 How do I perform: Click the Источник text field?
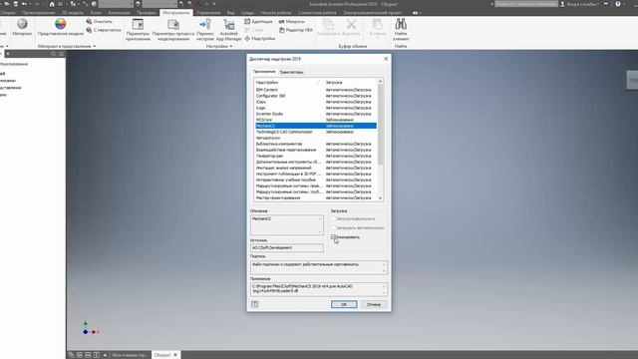click(287, 247)
